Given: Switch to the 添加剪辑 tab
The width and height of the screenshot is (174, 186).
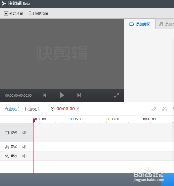Looking at the screenshot, I should point(140,24).
